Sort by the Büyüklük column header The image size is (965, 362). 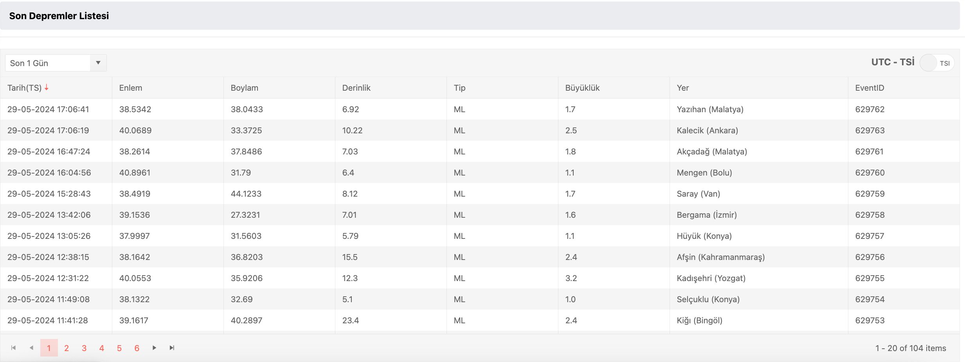[x=582, y=88]
